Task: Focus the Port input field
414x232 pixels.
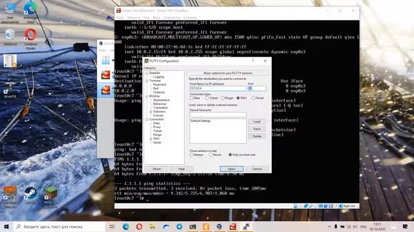Action: tap(257, 88)
